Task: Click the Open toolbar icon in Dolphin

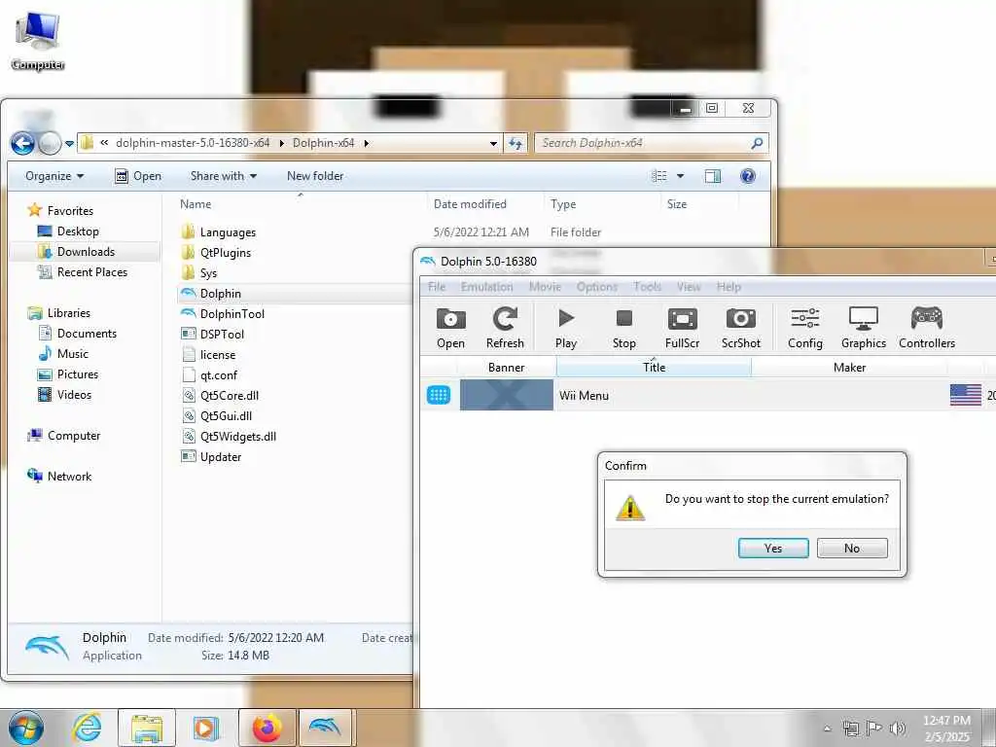Action: point(450,327)
